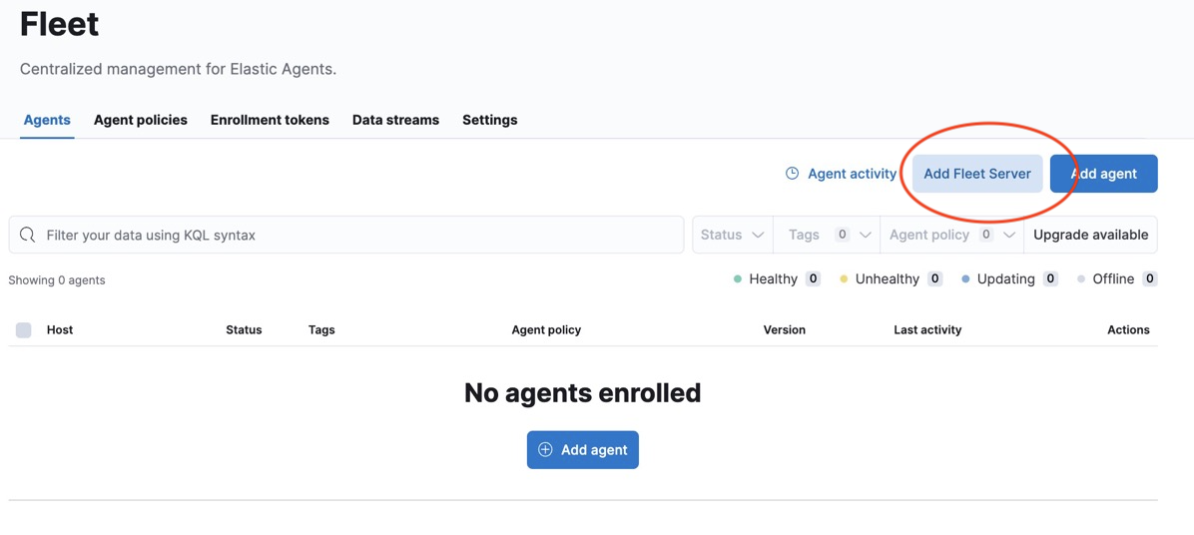Go to the Data streams tab
This screenshot has width=1194, height=535.
coord(395,120)
